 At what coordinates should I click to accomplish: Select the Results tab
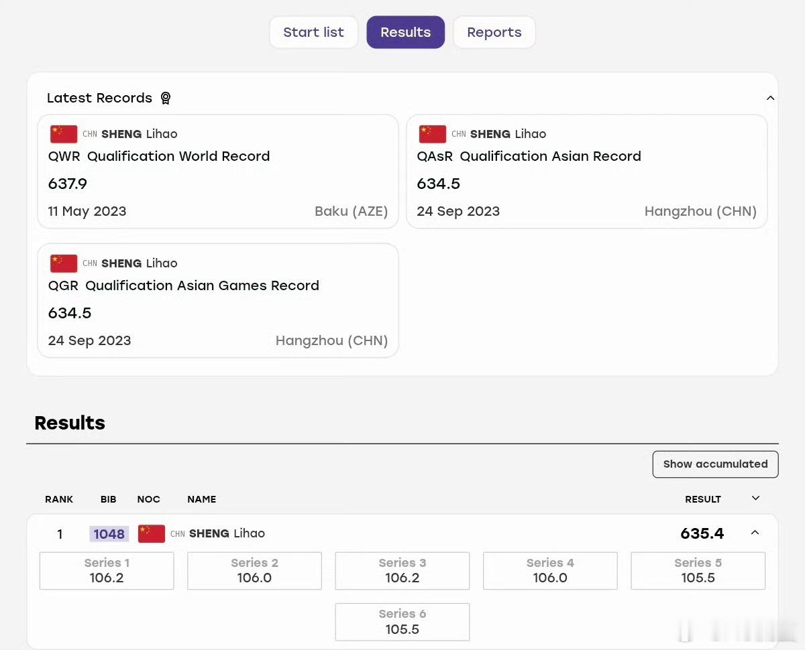(x=405, y=32)
